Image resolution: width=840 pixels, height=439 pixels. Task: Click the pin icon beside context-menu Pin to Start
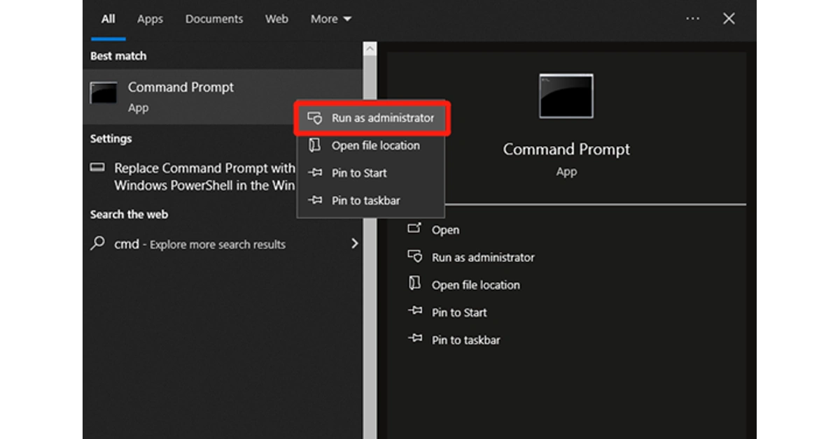pos(315,173)
